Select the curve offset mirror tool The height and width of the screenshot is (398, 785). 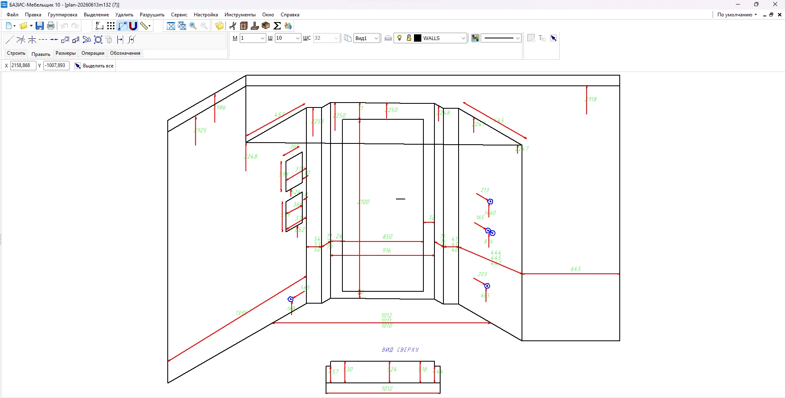click(131, 40)
